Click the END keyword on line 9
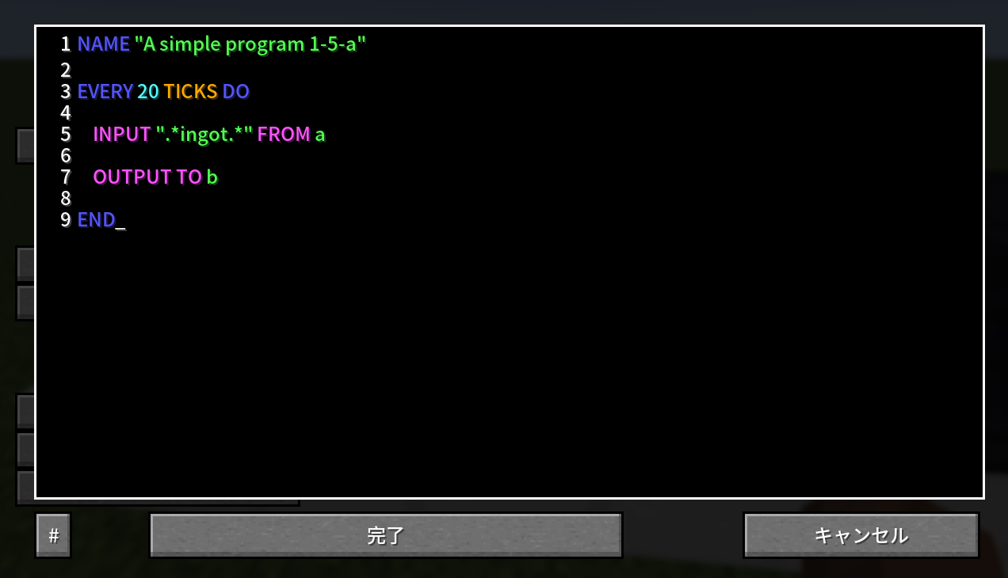 (97, 220)
